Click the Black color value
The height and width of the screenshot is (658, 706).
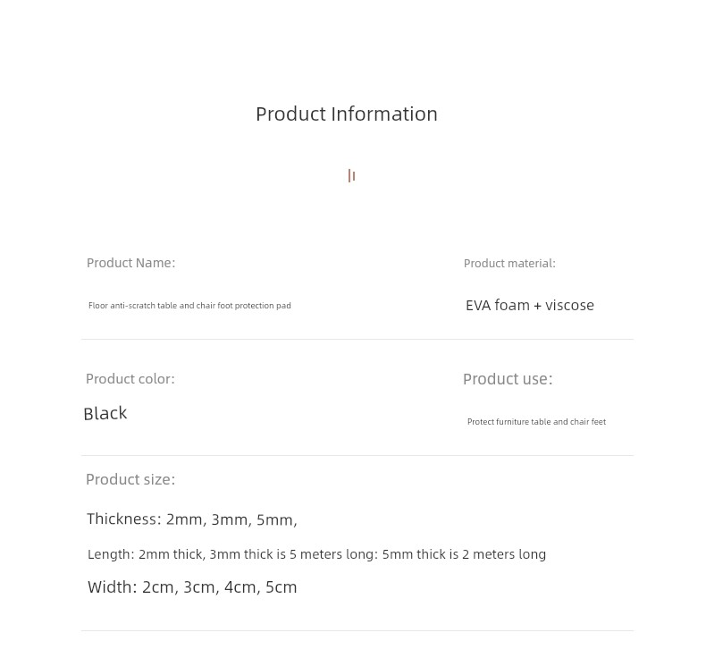pos(105,413)
